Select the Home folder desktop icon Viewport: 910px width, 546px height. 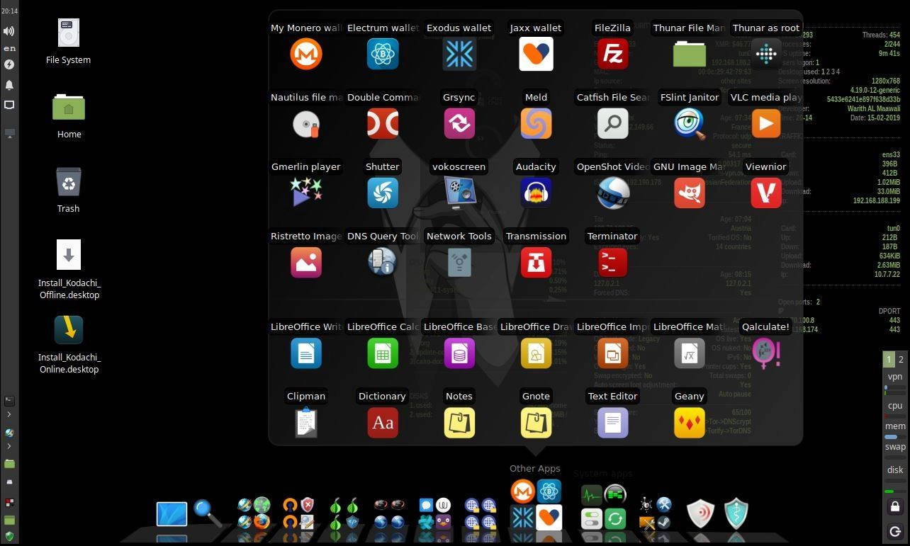69,108
